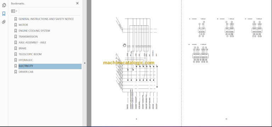Click bookmark icon beside BRAKE
272x127 pixels.
tap(16, 48)
